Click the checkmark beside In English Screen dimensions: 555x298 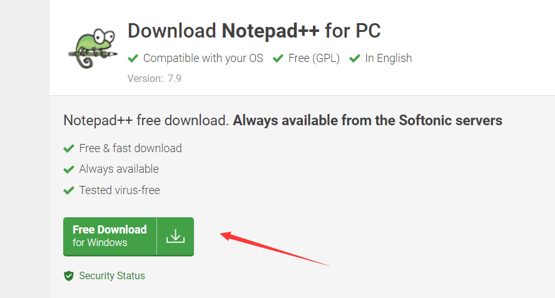point(354,58)
